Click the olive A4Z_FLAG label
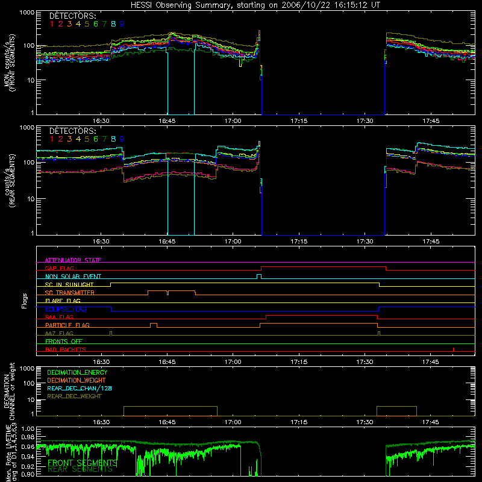Screen dimensions: 482x482 pyautogui.click(x=59, y=333)
